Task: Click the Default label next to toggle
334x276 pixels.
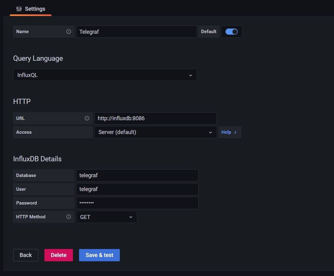Action: click(x=209, y=32)
